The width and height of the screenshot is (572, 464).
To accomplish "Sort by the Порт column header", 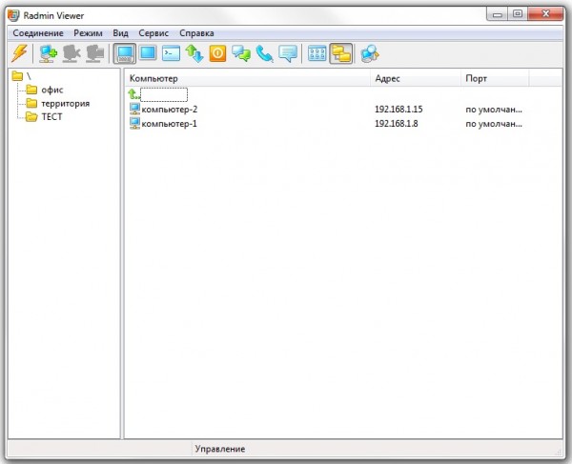I will 495,78.
